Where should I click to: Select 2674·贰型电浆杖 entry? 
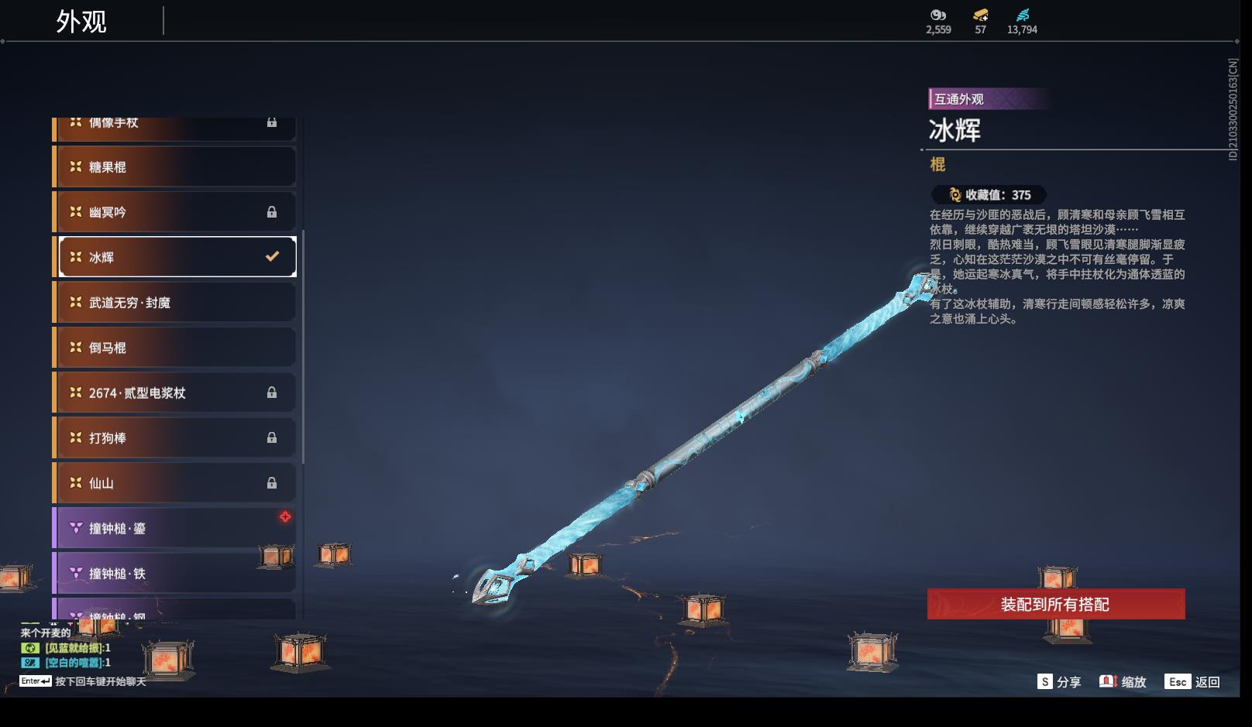click(x=174, y=393)
